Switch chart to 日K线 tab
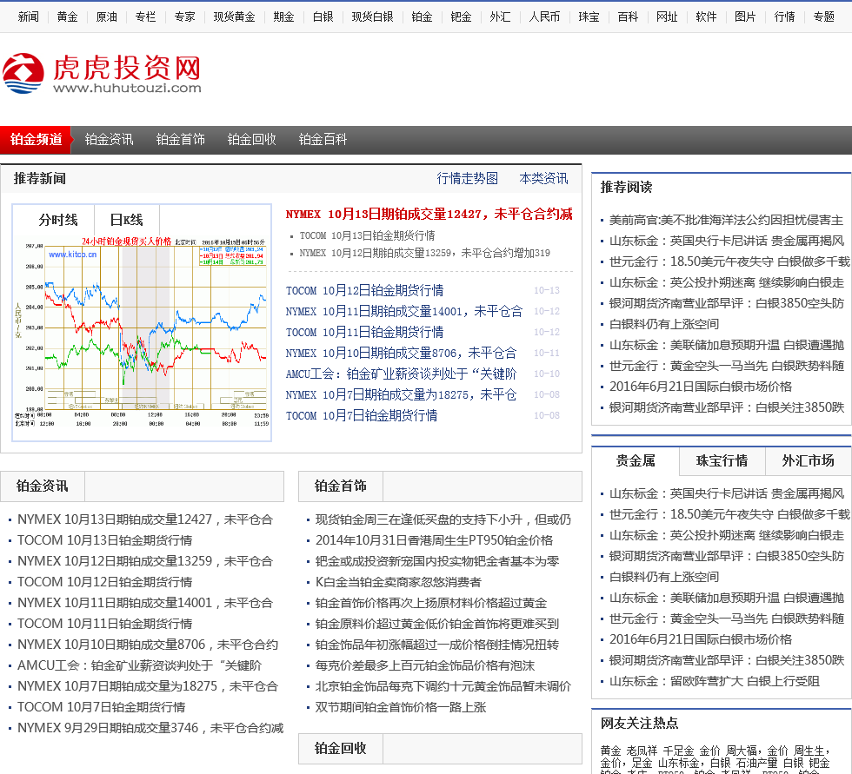 [x=126, y=220]
